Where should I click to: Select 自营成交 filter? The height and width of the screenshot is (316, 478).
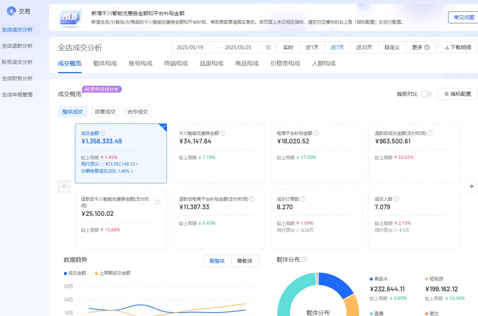click(105, 112)
